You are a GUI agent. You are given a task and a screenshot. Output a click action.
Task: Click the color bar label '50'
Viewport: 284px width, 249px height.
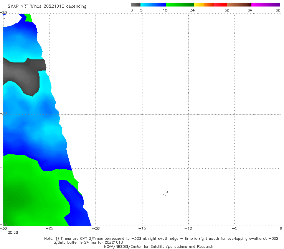coord(227,10)
